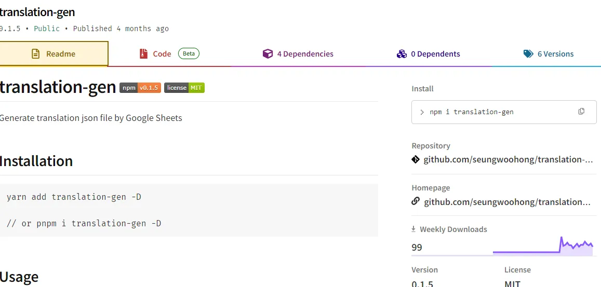Open the Repository github link
This screenshot has width=601, height=287.
coord(508,159)
